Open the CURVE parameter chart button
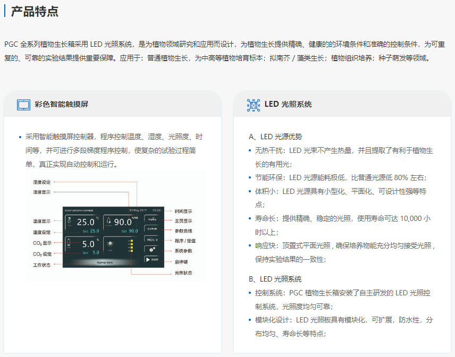 (x=152, y=228)
